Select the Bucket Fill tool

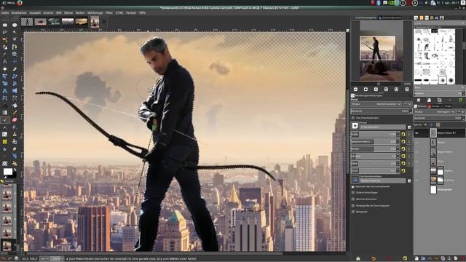click(x=15, y=106)
